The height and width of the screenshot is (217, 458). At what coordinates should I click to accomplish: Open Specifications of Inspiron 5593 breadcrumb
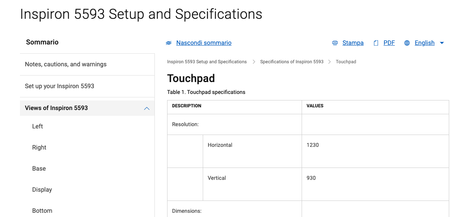(292, 62)
